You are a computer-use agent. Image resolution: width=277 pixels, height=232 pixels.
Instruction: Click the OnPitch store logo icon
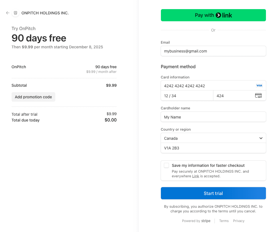point(15,13)
